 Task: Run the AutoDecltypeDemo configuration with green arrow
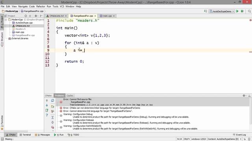pos(237,11)
